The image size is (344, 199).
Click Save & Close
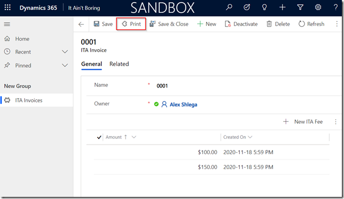[169, 24]
